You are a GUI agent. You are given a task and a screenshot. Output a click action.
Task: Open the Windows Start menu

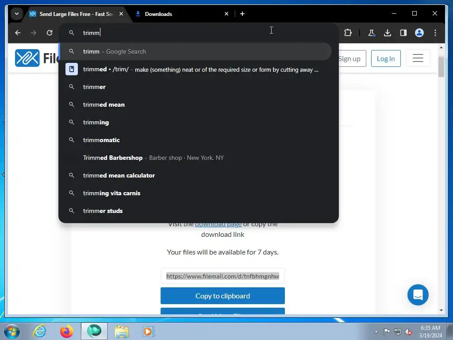12,331
